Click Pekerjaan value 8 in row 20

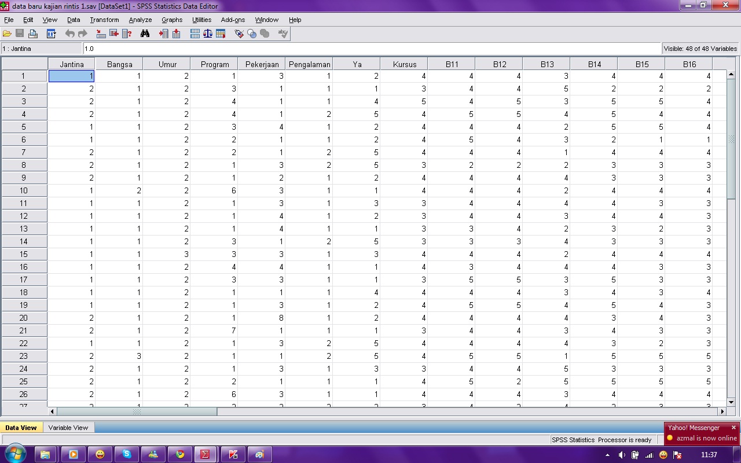[x=261, y=318]
